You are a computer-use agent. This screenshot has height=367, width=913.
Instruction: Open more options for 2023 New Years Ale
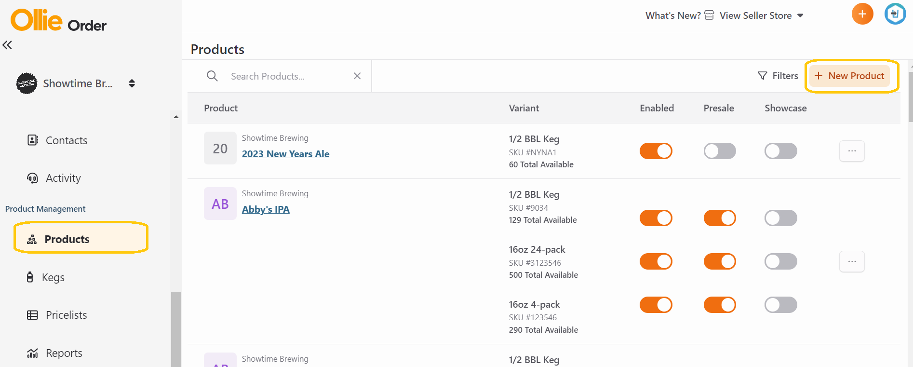tap(852, 151)
